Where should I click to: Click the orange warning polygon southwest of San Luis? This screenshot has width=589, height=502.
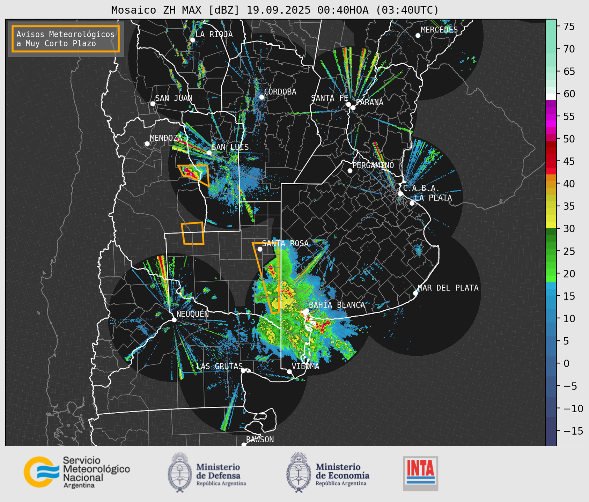pyautogui.click(x=194, y=175)
